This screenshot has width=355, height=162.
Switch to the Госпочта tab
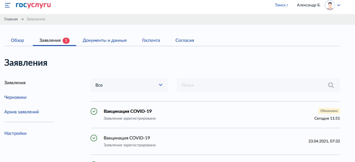(151, 40)
